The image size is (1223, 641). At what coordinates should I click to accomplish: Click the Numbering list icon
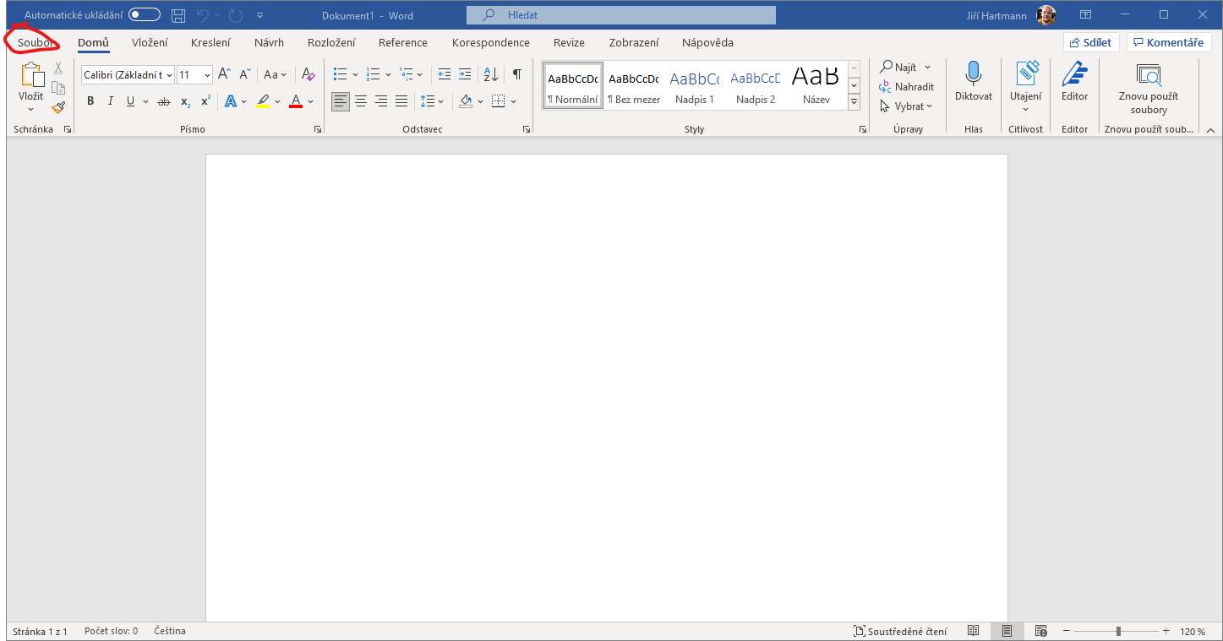click(x=374, y=74)
